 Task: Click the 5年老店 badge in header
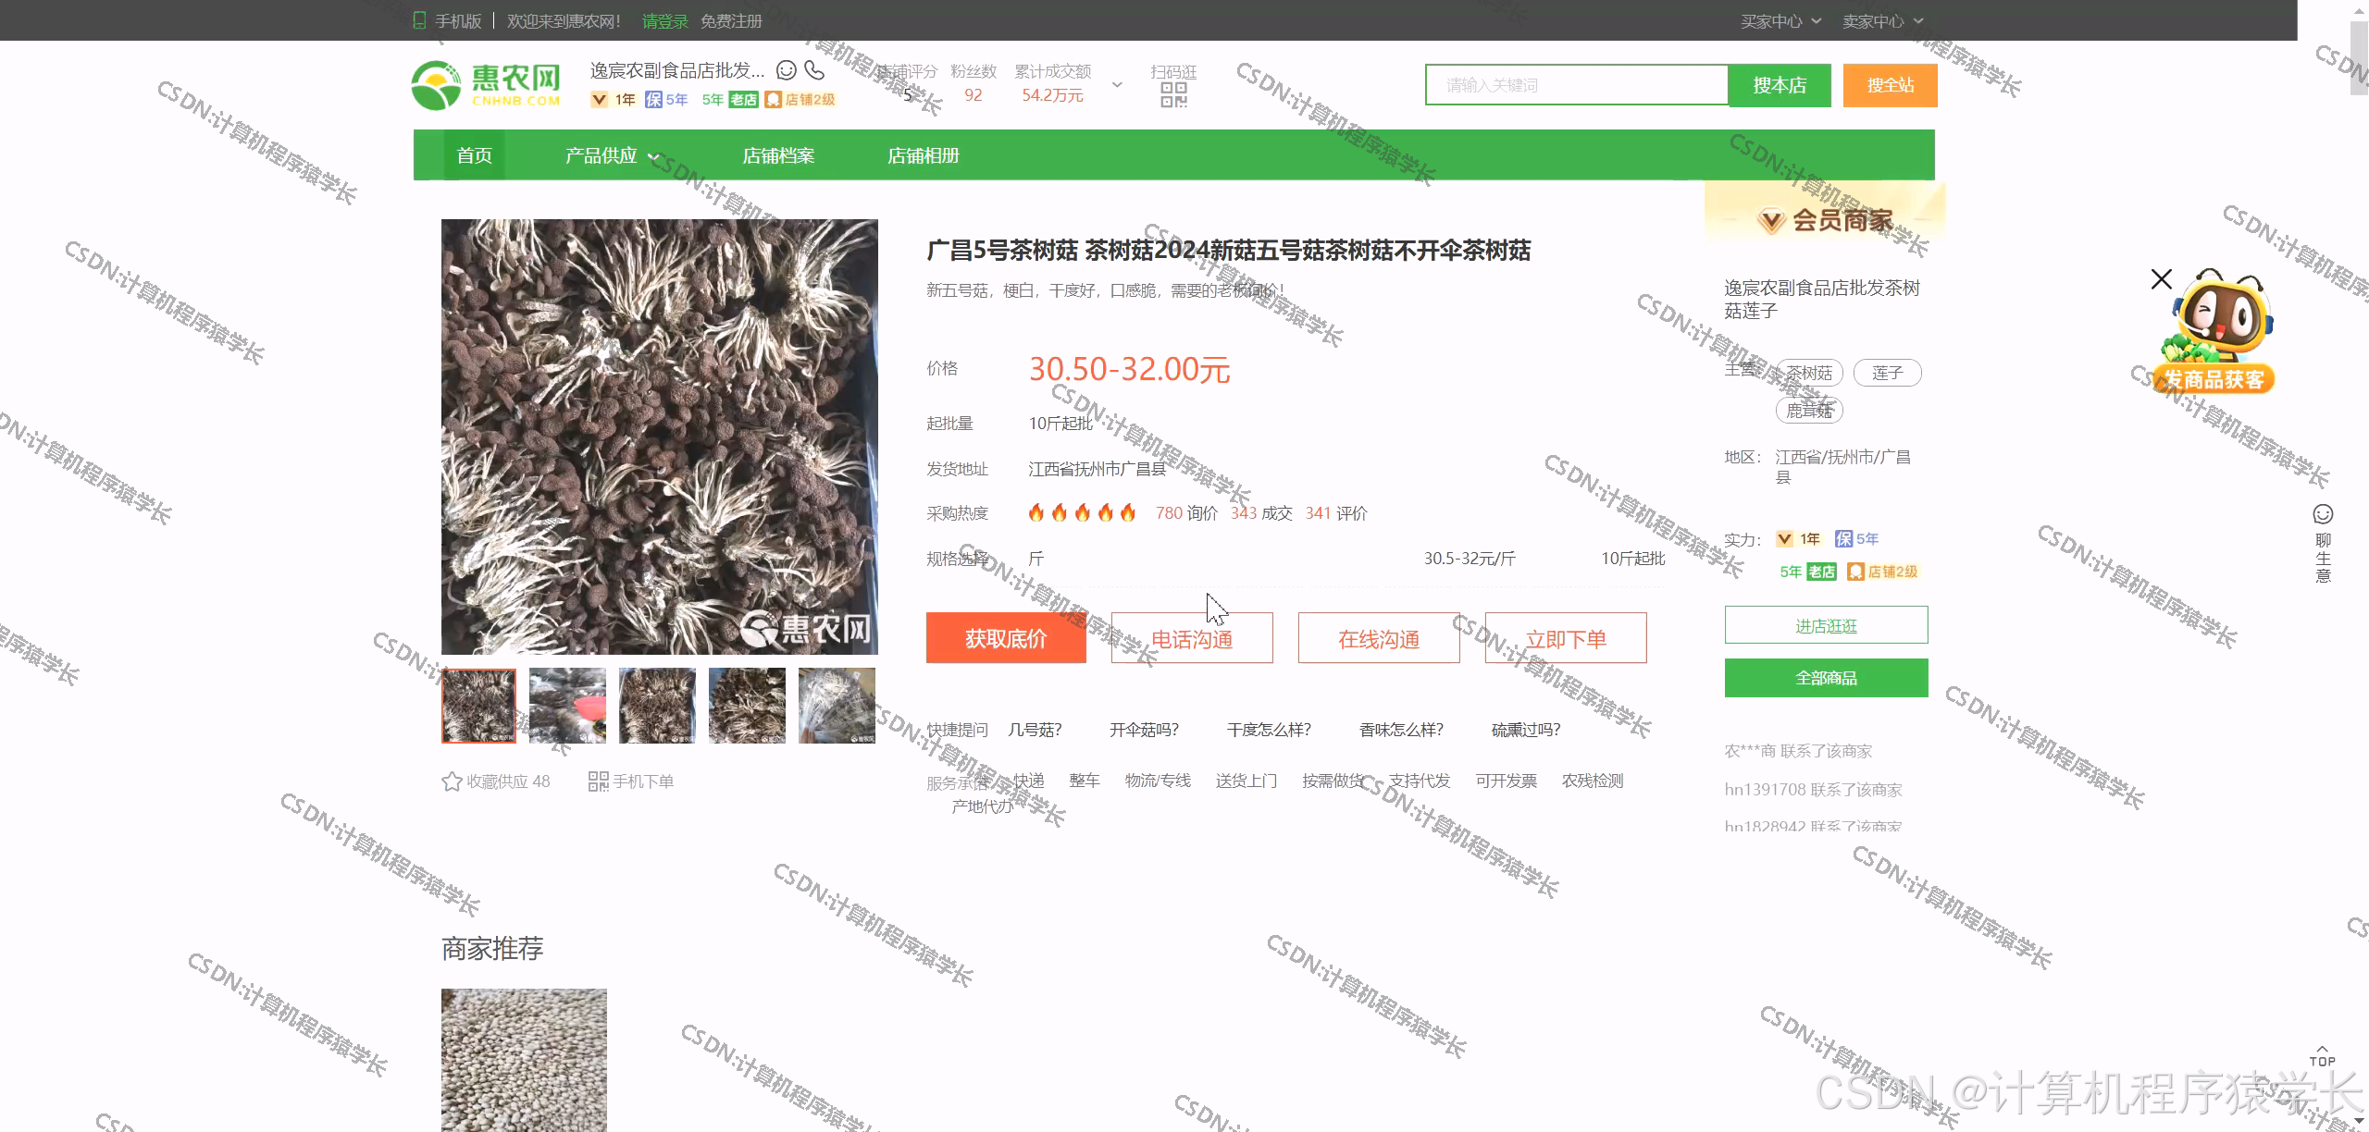[730, 99]
